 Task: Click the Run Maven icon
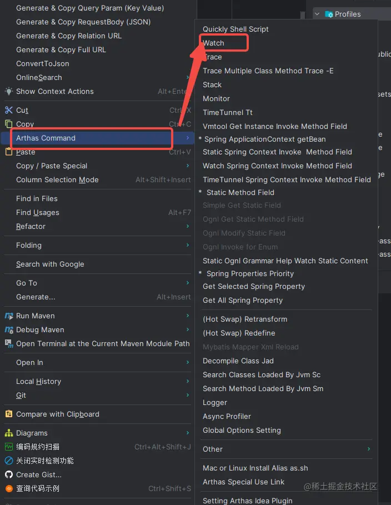9,316
